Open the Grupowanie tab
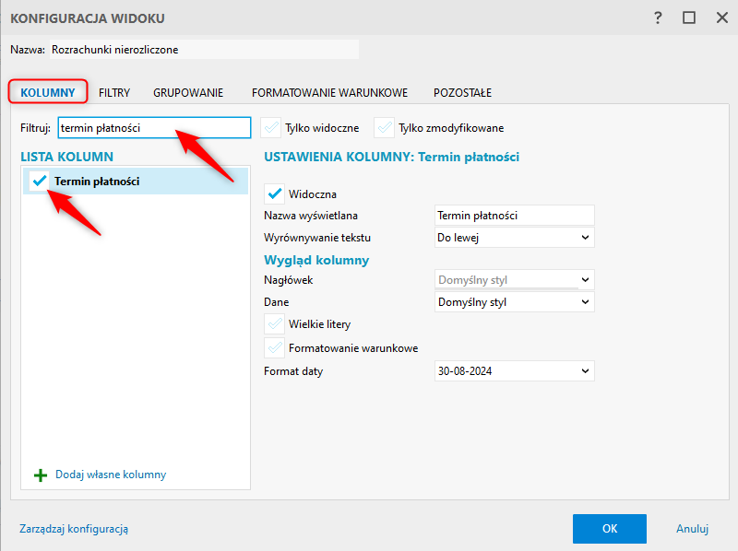 (188, 92)
